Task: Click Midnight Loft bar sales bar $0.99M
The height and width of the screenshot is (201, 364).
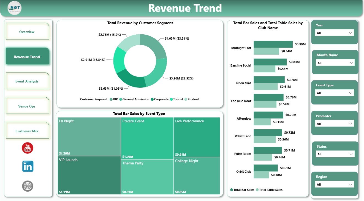Action: pos(273,44)
